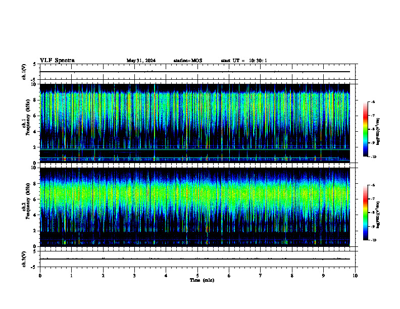The height and width of the screenshot is (309, 400).
Task: Click ch.1(V) axis tick label "5"
Action: pos(34,64)
